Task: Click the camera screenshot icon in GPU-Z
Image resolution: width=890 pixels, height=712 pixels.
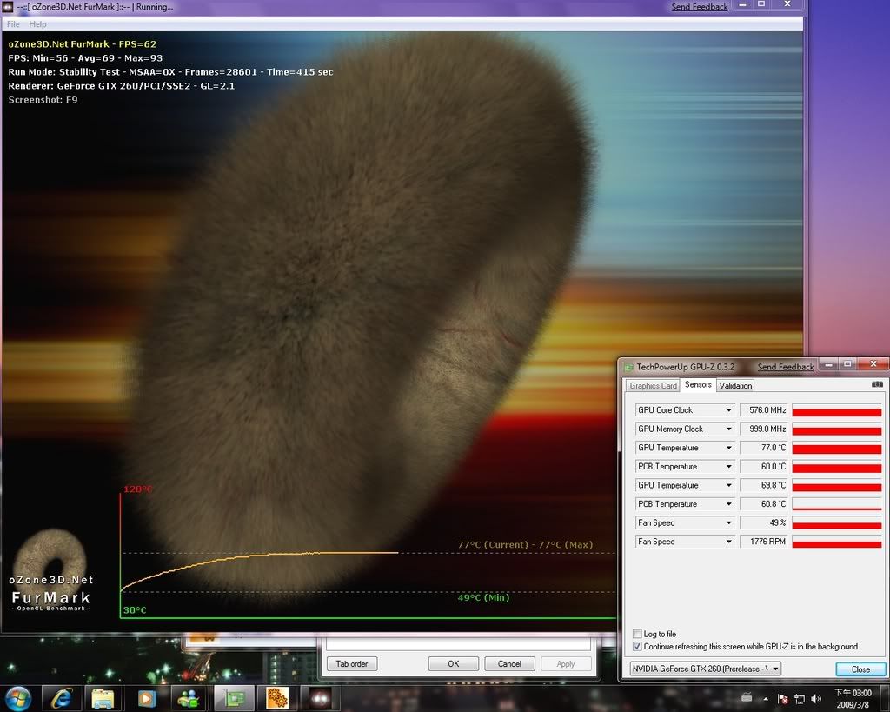Action: point(877,384)
